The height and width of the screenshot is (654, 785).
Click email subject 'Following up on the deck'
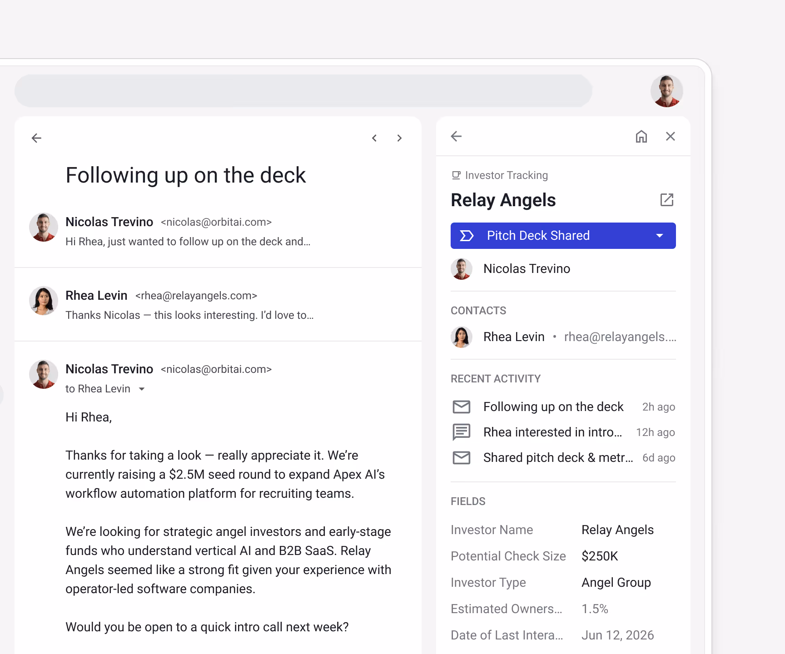pyautogui.click(x=186, y=175)
